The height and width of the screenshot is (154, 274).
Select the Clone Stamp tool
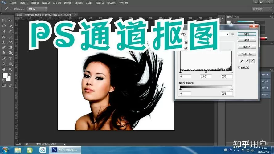(4, 42)
